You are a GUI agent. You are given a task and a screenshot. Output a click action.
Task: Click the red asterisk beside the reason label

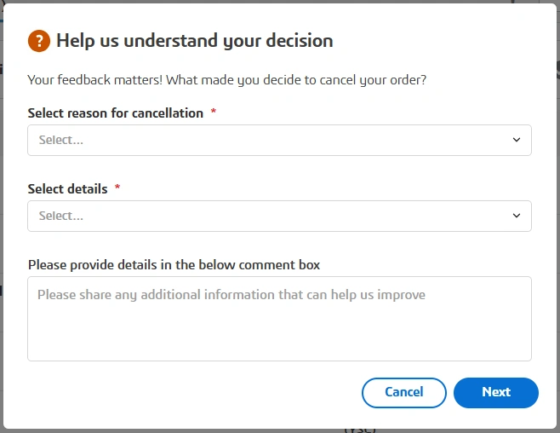point(214,113)
